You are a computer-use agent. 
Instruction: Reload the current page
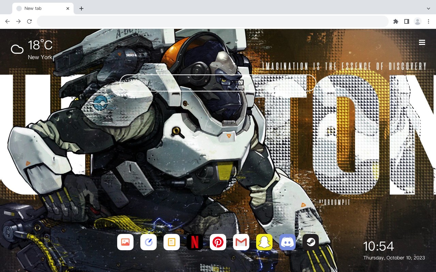pyautogui.click(x=29, y=21)
